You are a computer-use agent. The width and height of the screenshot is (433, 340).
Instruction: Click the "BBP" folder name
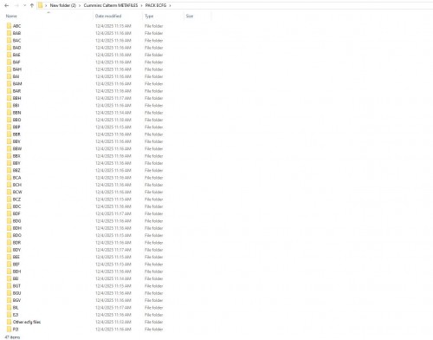[x=16, y=127]
